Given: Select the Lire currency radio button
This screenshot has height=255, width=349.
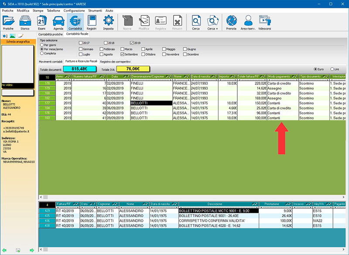Looking at the screenshot, I should (x=332, y=69).
